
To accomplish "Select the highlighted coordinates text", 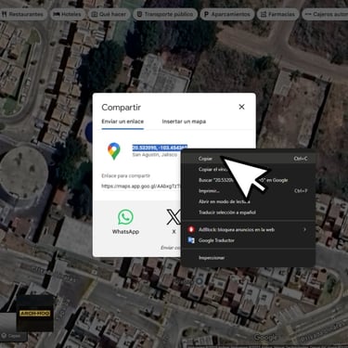I will [160, 148].
